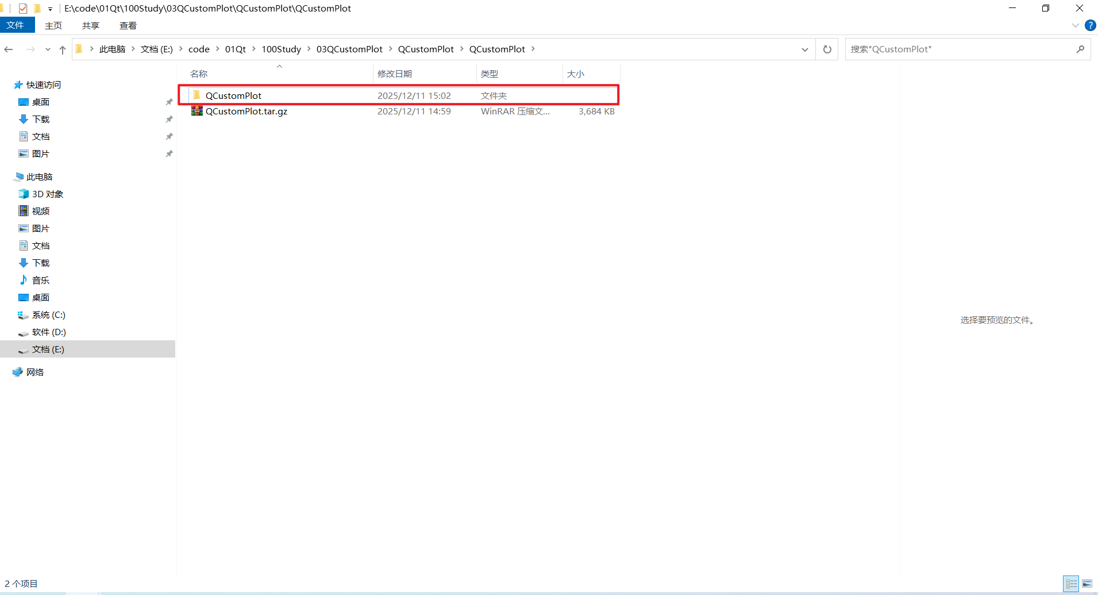Switch to the 共享 ribbon tab
1098x595 pixels.
(x=91, y=25)
